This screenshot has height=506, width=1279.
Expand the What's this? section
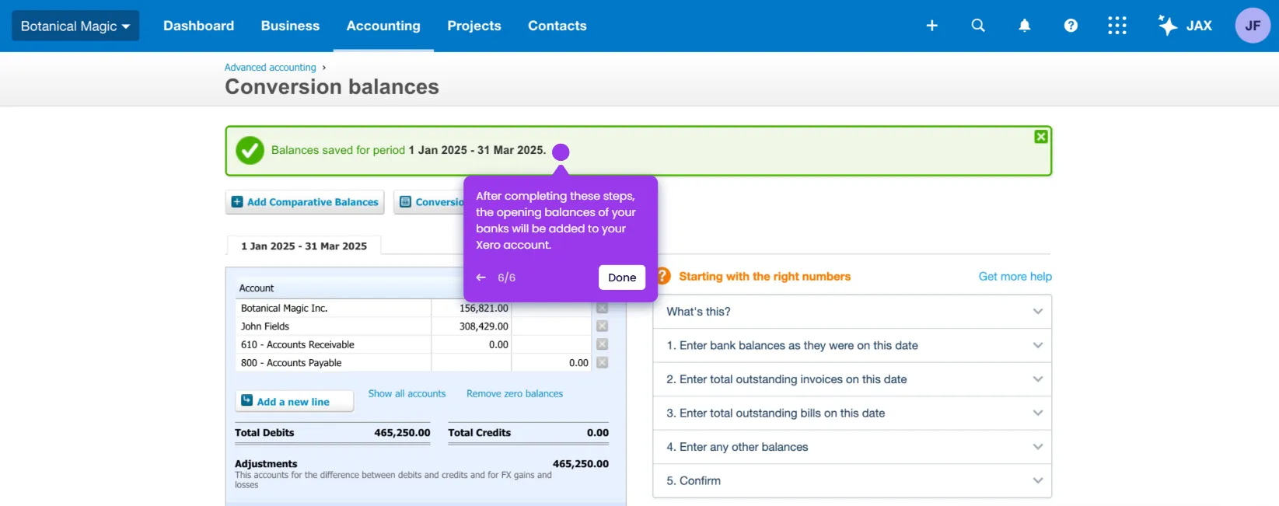tap(852, 312)
